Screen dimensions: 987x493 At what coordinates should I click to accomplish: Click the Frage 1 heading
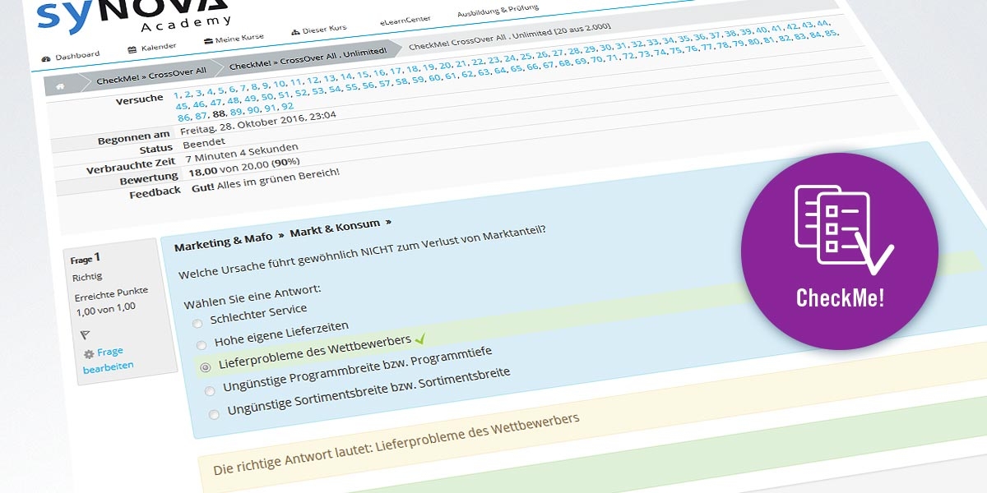pyautogui.click(x=86, y=259)
